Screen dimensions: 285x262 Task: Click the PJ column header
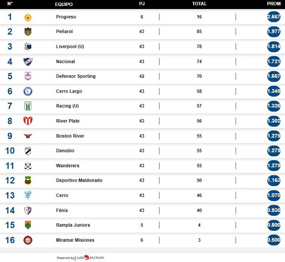click(142, 4)
